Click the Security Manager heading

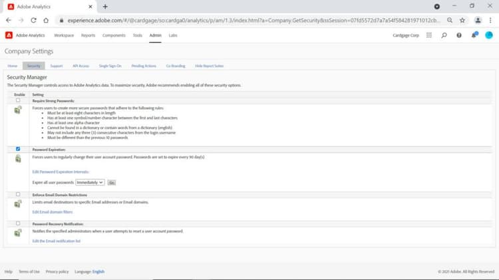(x=27, y=77)
